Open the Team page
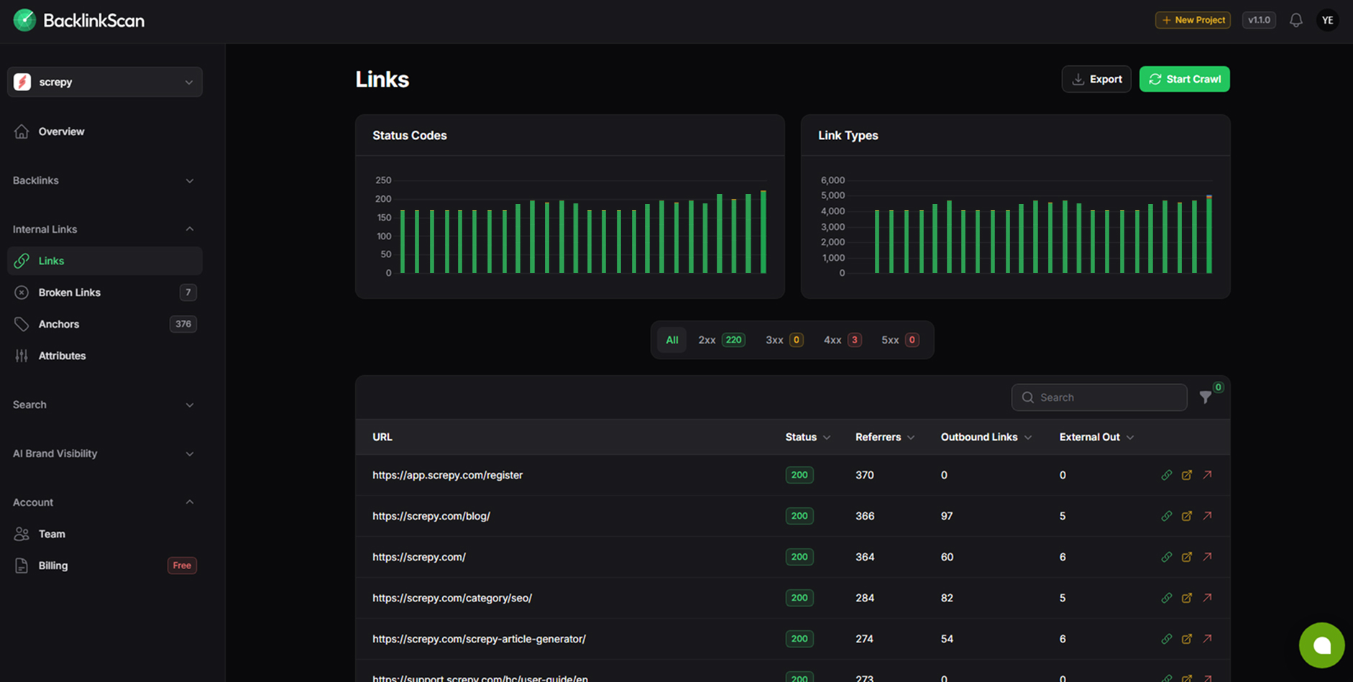Screen dimensions: 1353x682 click(105, 534)
